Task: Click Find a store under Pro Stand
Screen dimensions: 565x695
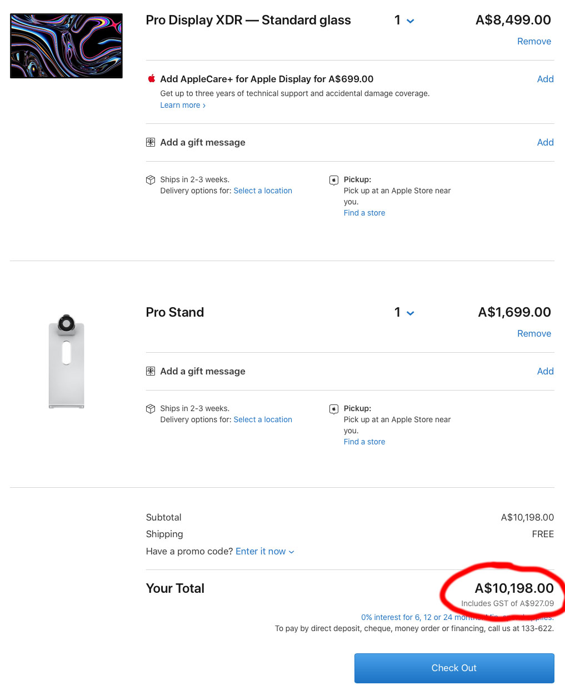Action: (x=364, y=442)
